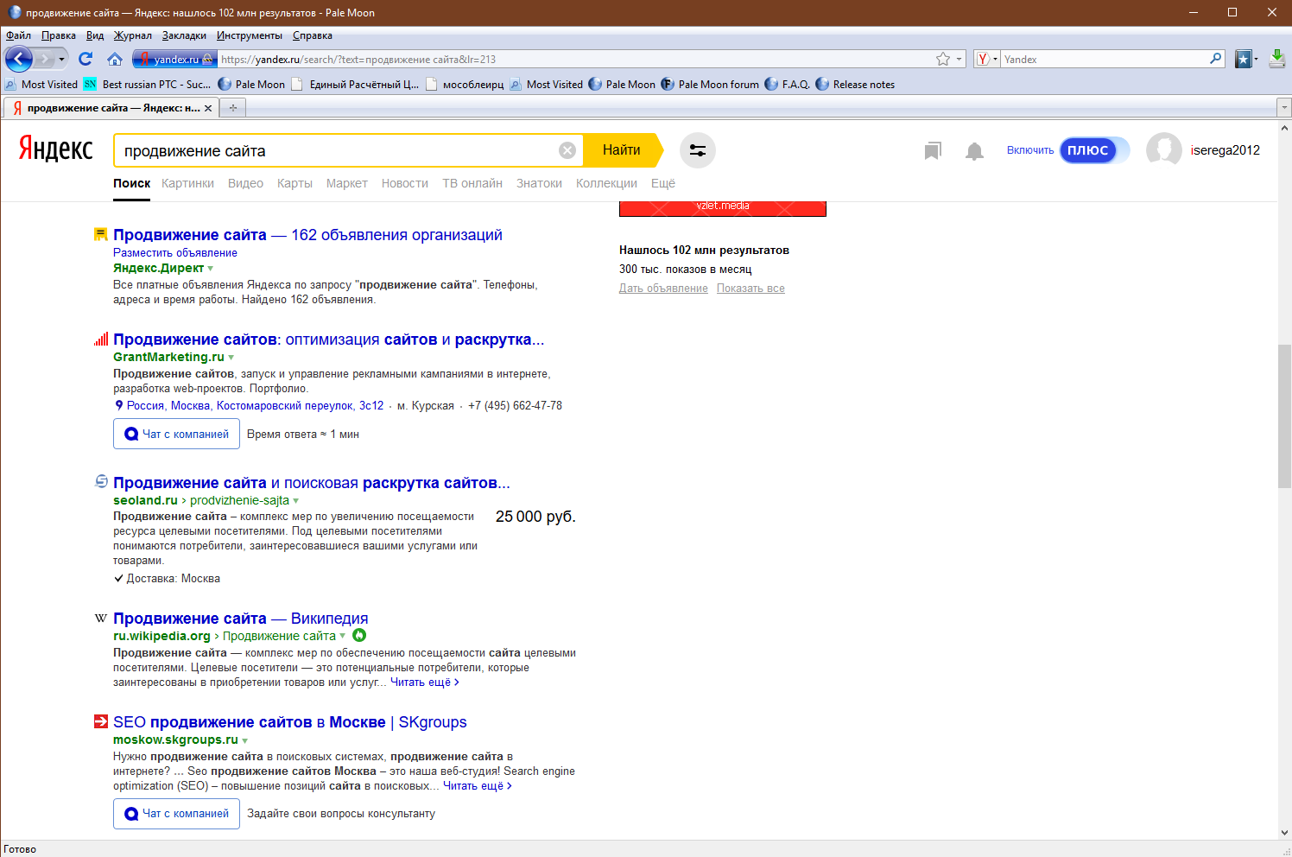Click the favicon beside the GrantMarketing result

point(101,339)
